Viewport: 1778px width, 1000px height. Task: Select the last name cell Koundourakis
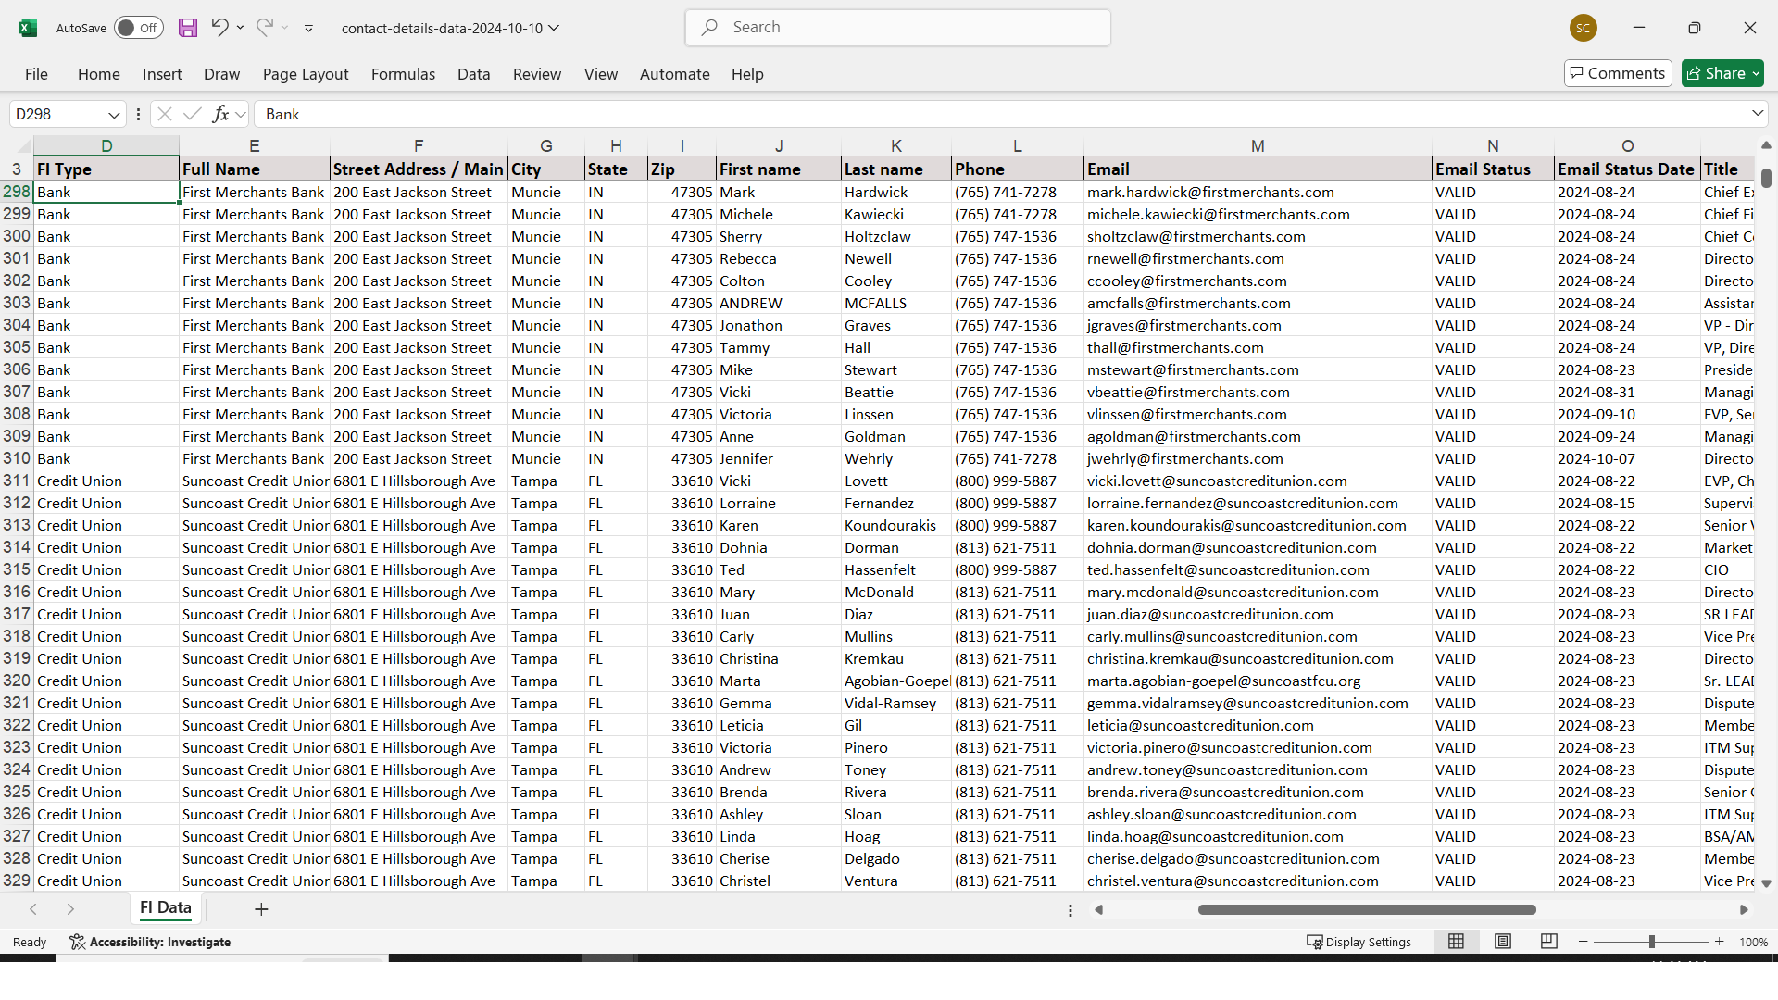[896, 525]
